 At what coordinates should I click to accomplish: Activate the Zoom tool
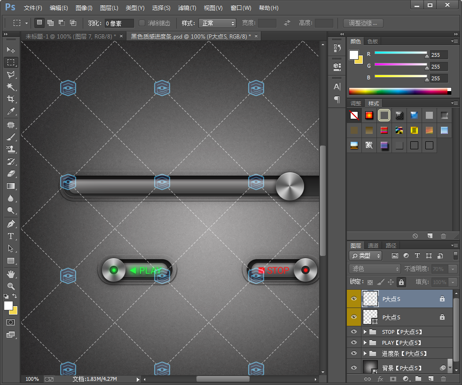pyautogui.click(x=11, y=285)
